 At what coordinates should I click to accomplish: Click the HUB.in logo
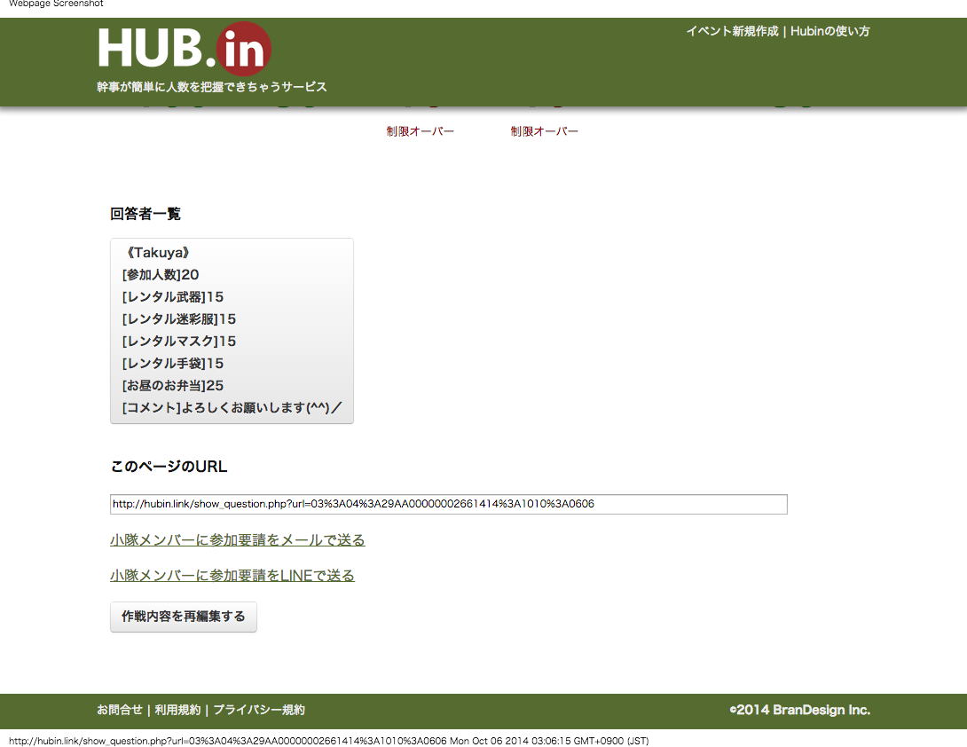(x=184, y=49)
